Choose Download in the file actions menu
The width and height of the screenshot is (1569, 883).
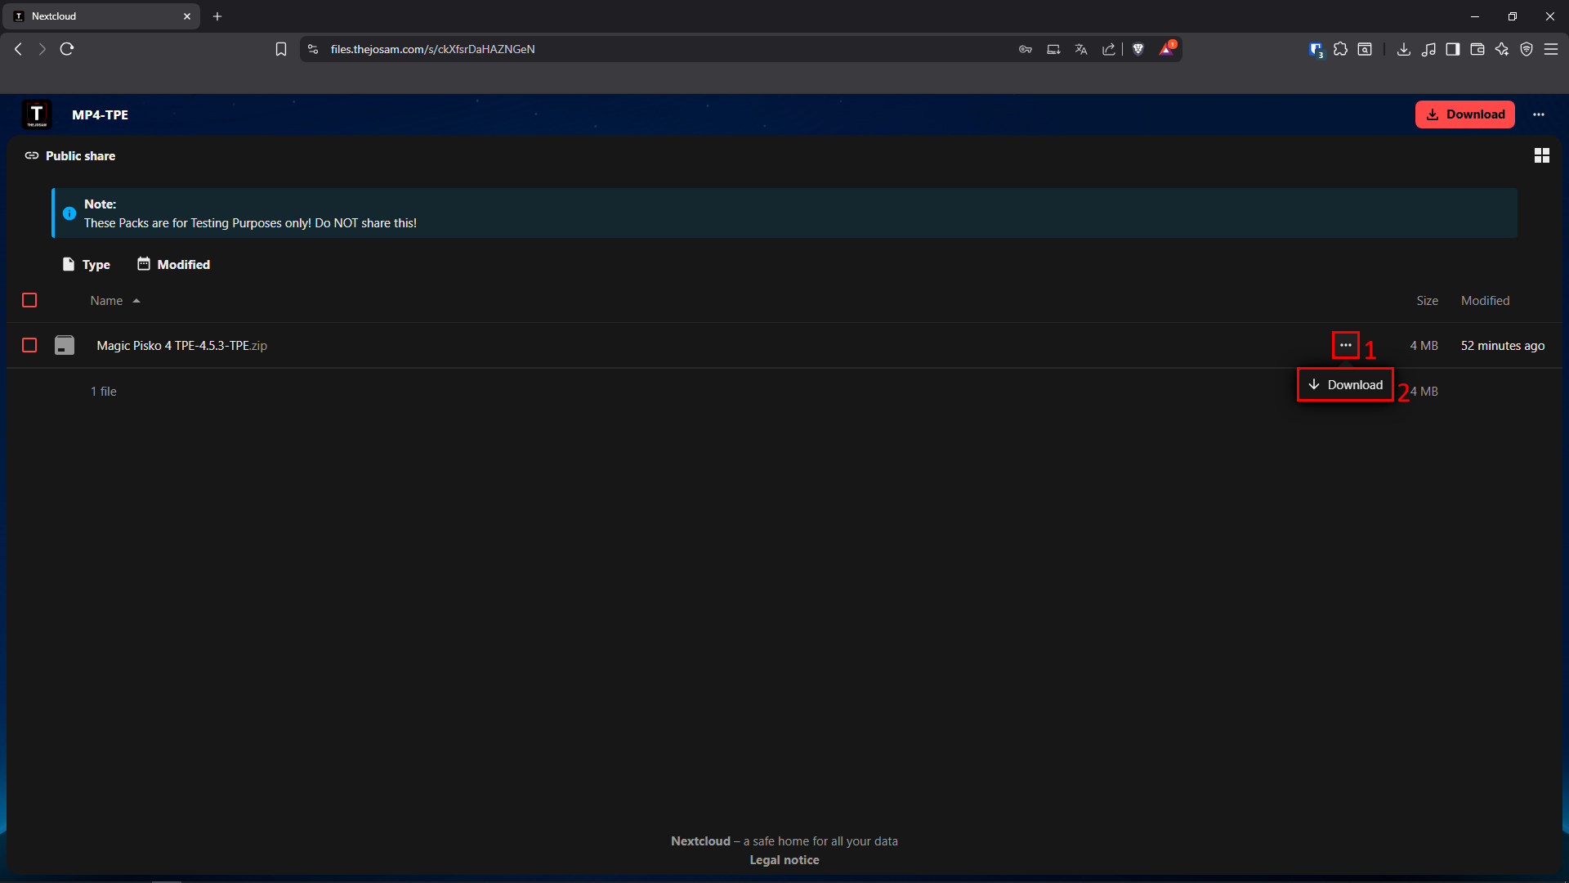pos(1345,384)
